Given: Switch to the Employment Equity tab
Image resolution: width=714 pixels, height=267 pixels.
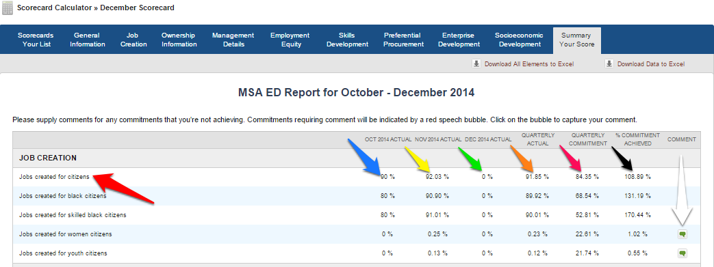Looking at the screenshot, I should [290, 40].
